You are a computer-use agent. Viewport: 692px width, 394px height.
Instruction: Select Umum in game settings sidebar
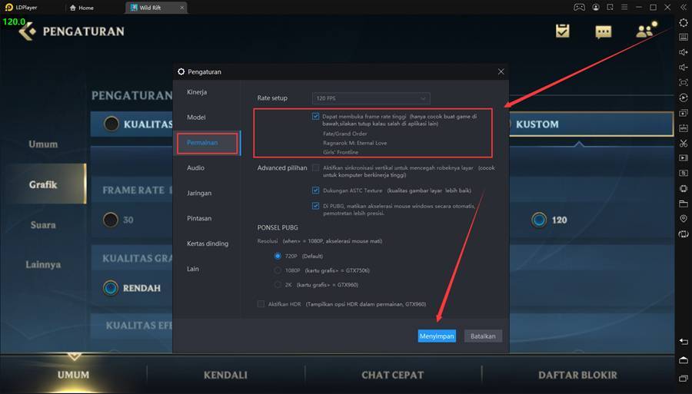tap(43, 144)
